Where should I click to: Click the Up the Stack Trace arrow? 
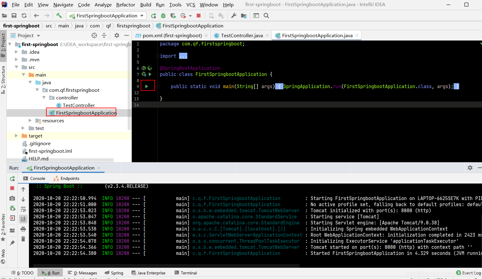click(x=23, y=189)
